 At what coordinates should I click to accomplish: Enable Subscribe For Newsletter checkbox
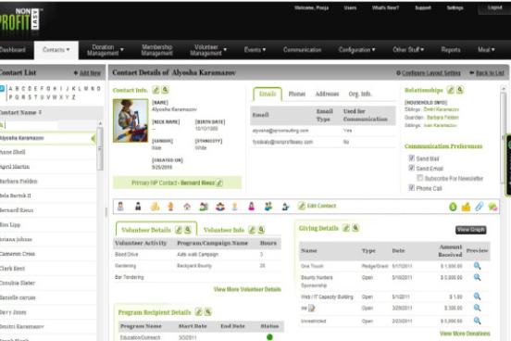coord(419,178)
